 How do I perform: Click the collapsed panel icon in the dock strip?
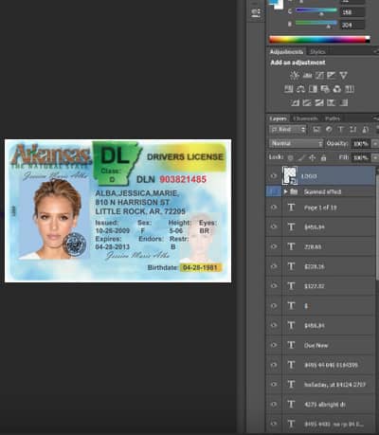256,12
